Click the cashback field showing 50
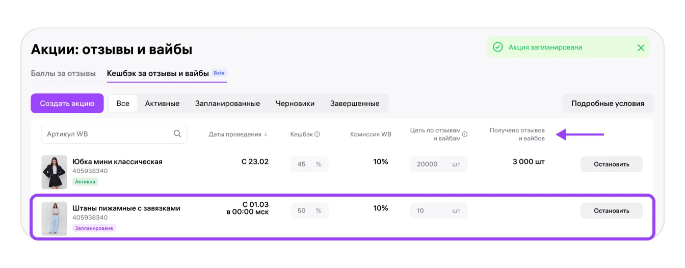 tap(309, 210)
